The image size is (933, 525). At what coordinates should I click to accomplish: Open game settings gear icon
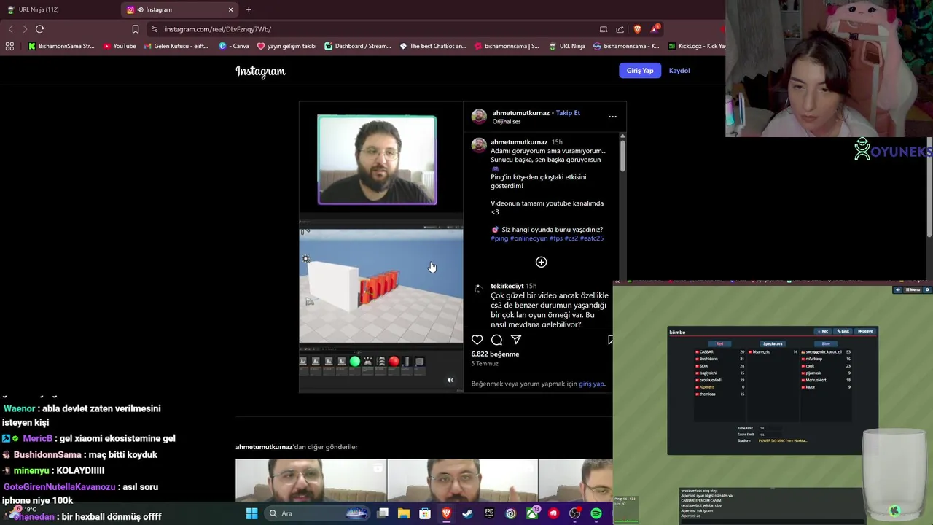click(927, 289)
